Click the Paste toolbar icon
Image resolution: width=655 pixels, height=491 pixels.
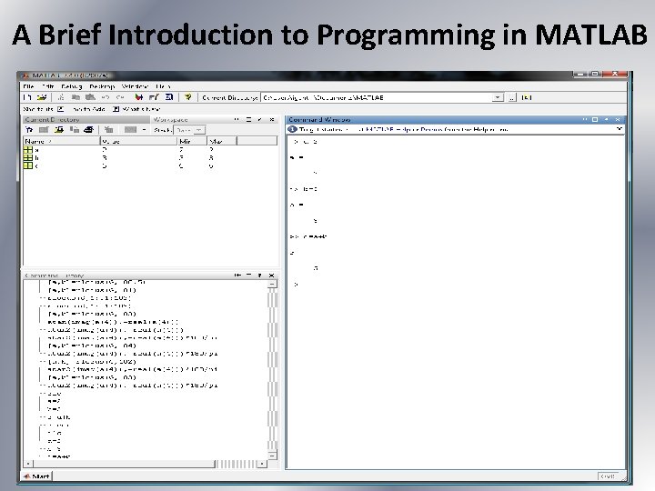[x=90, y=97]
